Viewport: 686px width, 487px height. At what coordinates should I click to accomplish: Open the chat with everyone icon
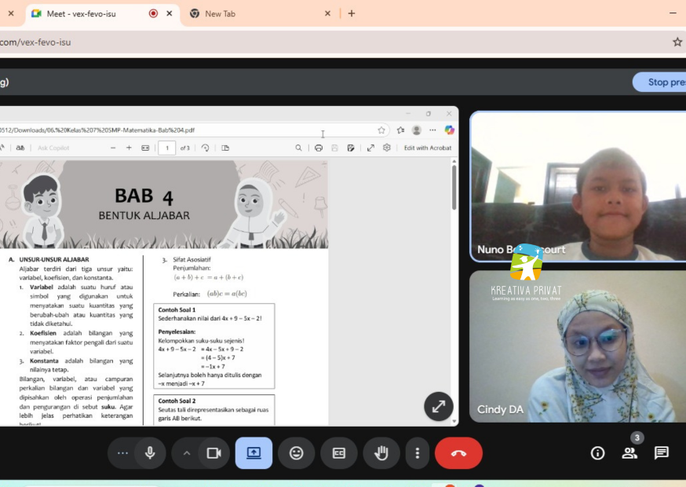[x=662, y=453]
